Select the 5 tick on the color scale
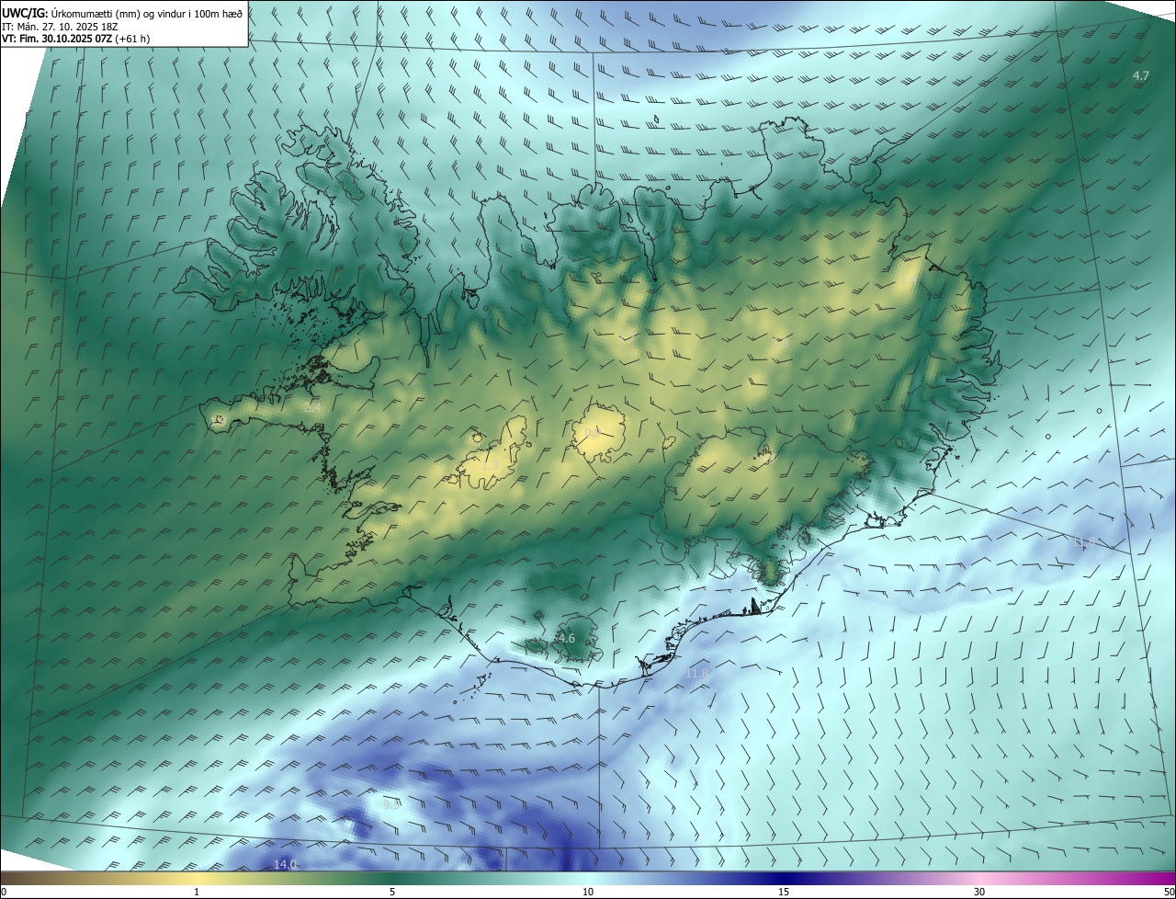 [392, 892]
